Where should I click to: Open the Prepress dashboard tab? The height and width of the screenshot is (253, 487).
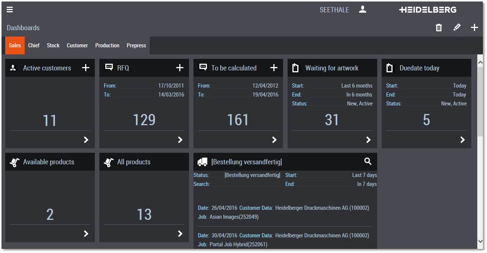[x=136, y=45]
